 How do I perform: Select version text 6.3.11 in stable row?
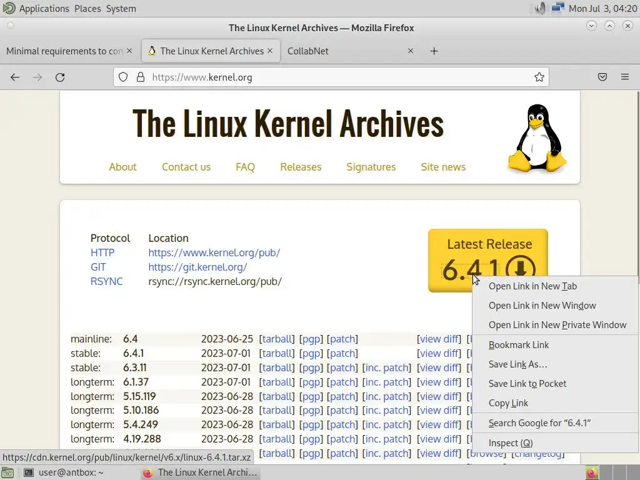(135, 367)
